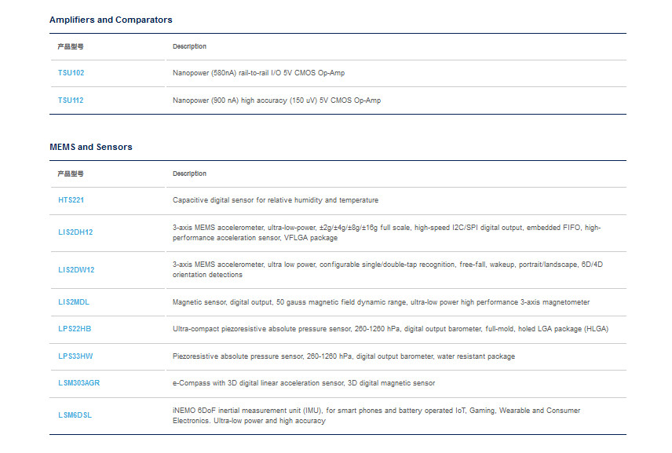This screenshot has width=672, height=453.
Task: Open the TSU112 product link
Action: [x=71, y=100]
